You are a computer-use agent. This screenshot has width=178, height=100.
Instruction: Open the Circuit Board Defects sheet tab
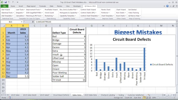click(61, 95)
